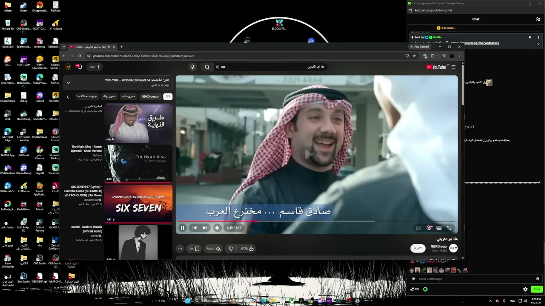Share the video using the share button
Viewport: 545px width, 306px height.
pyautogui.click(x=214, y=249)
